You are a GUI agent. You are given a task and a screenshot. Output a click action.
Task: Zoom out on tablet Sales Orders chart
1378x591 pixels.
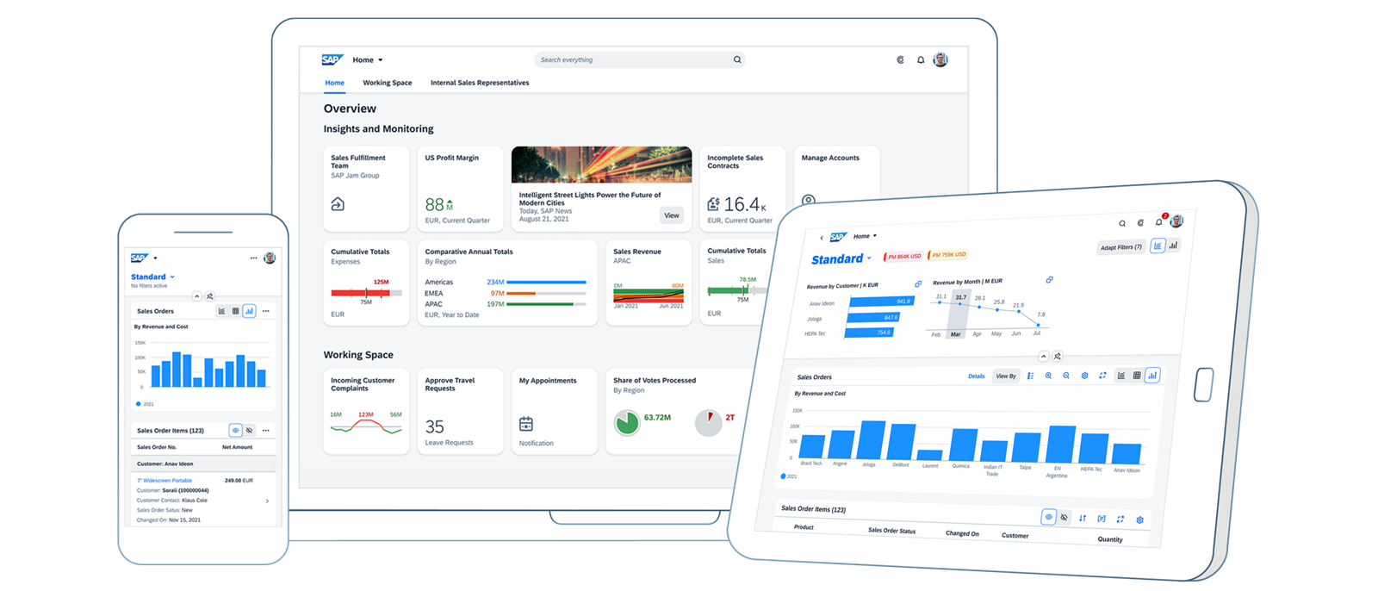[1066, 376]
